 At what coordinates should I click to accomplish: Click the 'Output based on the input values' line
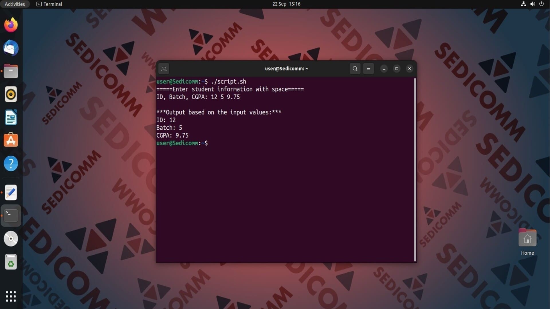(x=219, y=112)
